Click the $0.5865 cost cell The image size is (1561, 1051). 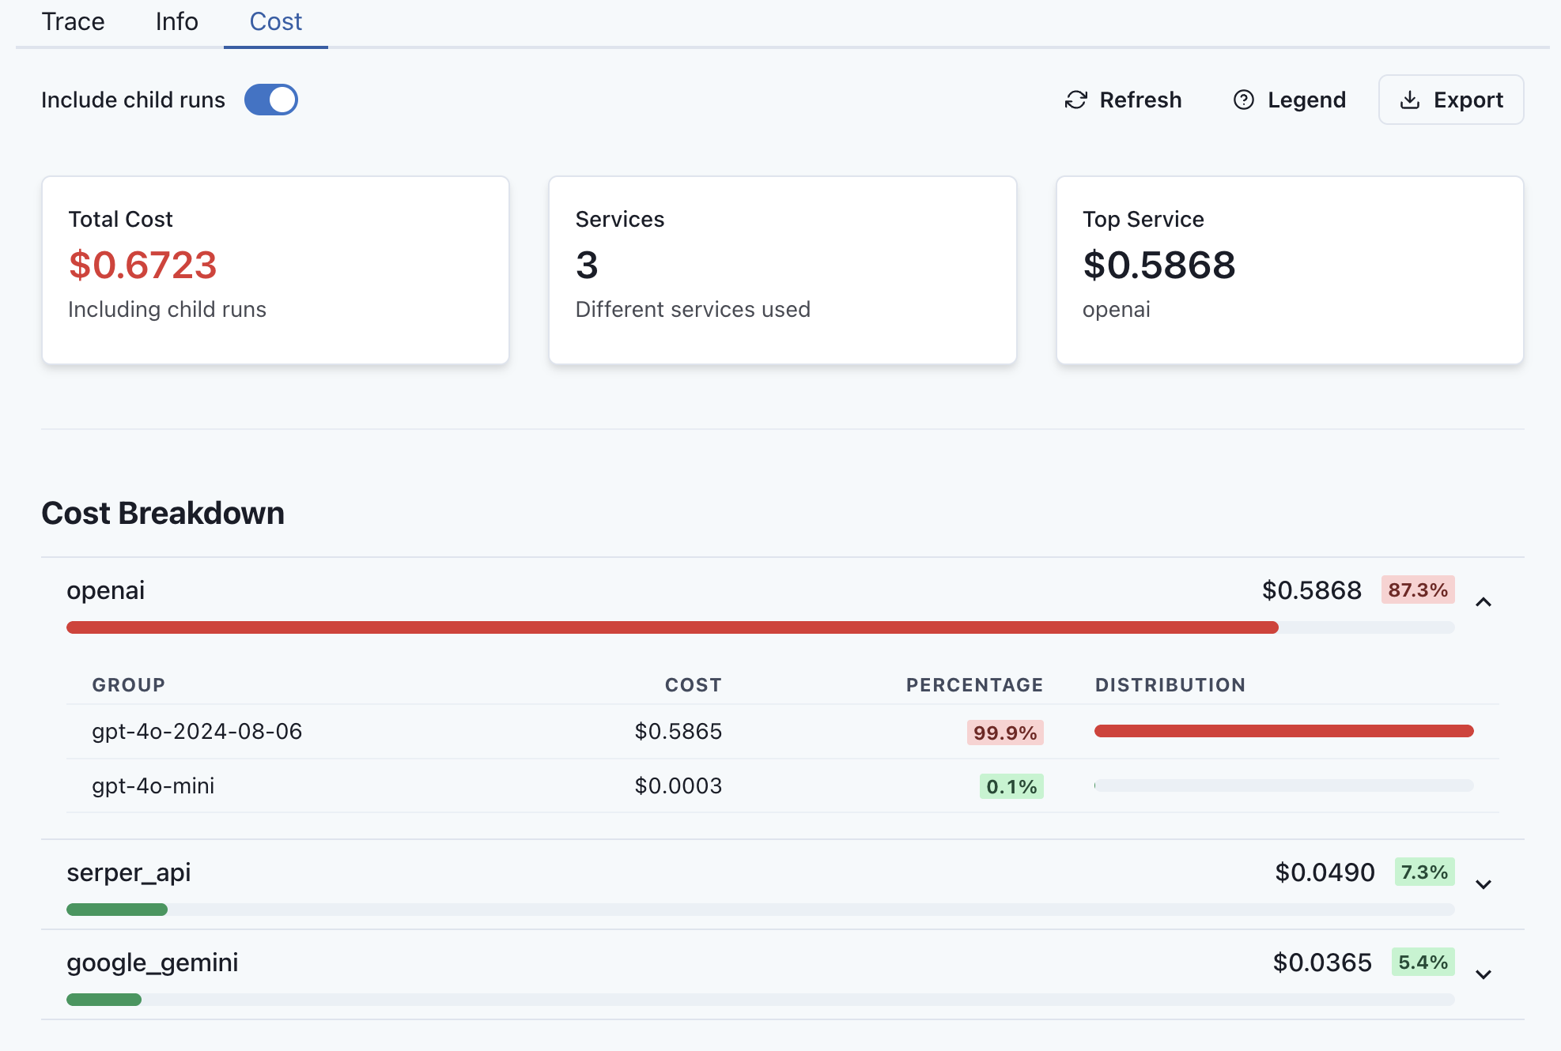pyautogui.click(x=678, y=732)
